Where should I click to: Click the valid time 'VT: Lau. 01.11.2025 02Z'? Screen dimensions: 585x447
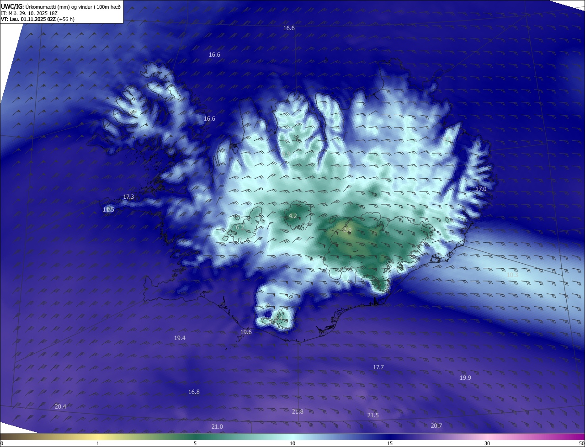click(28, 20)
